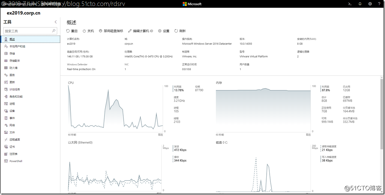Screen dimensions: 385x195
Task: Click the 以太网 (Ethernet0) chart
Action: (x=115, y=168)
